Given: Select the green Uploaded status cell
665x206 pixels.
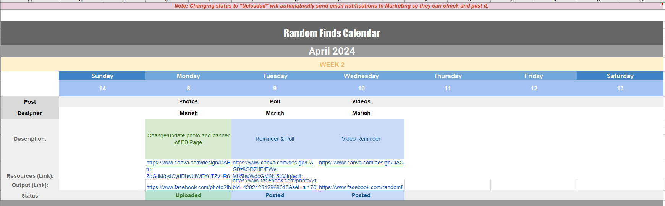Looking at the screenshot, I should (x=188, y=195).
